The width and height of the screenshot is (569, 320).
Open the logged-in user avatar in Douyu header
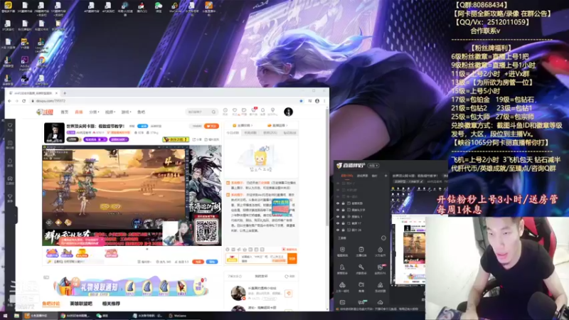(x=289, y=112)
